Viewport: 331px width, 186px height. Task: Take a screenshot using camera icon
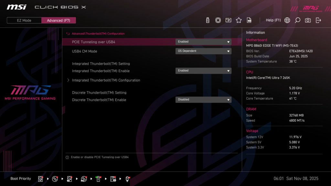pyautogui.click(x=308, y=20)
